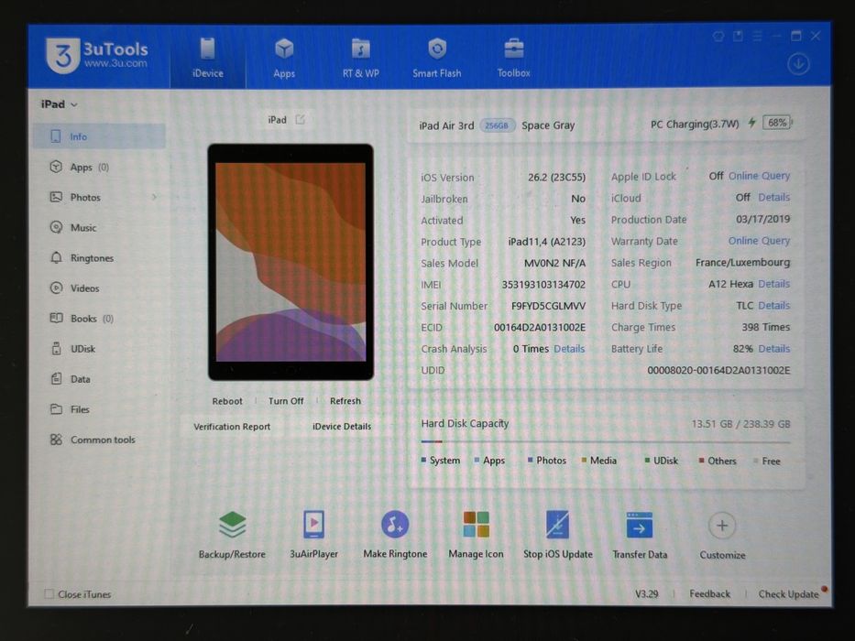855x641 pixels.
Task: Click the System legend color swatch
Action: pyautogui.click(x=423, y=460)
